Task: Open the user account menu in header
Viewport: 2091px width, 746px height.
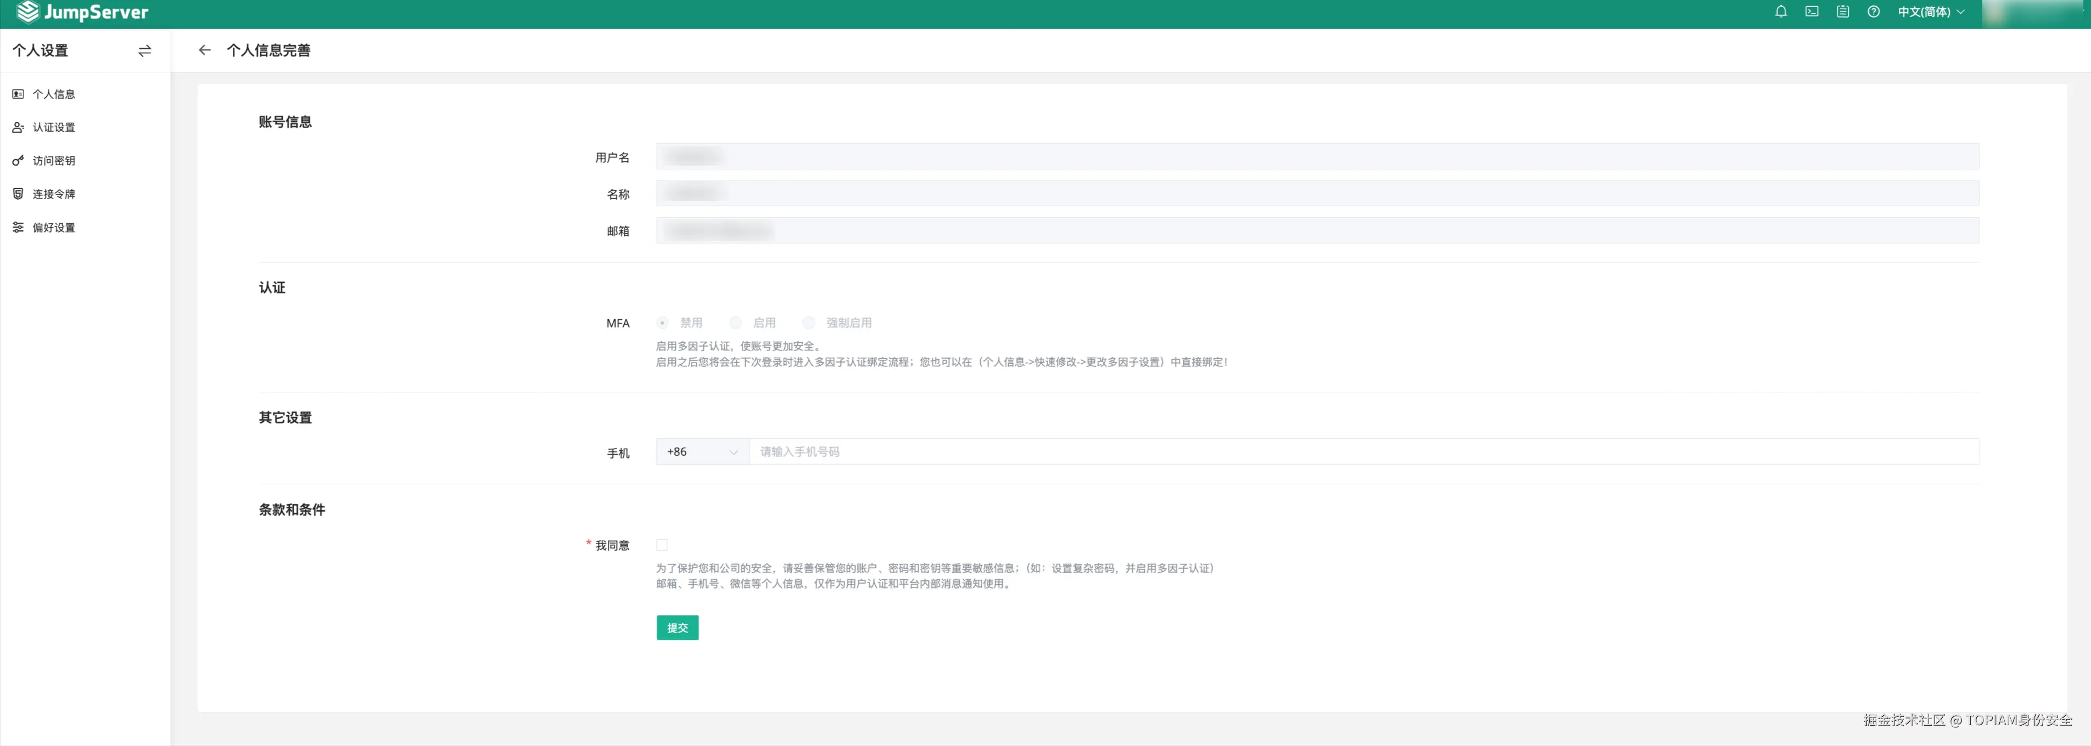Action: point(2034,12)
